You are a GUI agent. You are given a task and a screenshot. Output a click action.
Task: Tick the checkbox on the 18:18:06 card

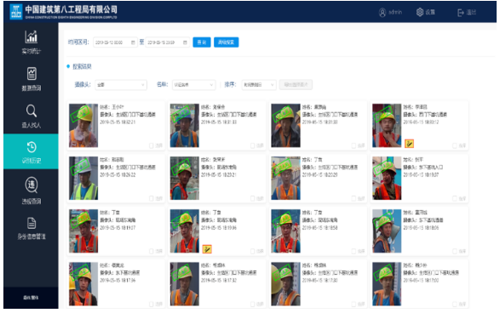pyautogui.click(x=455, y=252)
